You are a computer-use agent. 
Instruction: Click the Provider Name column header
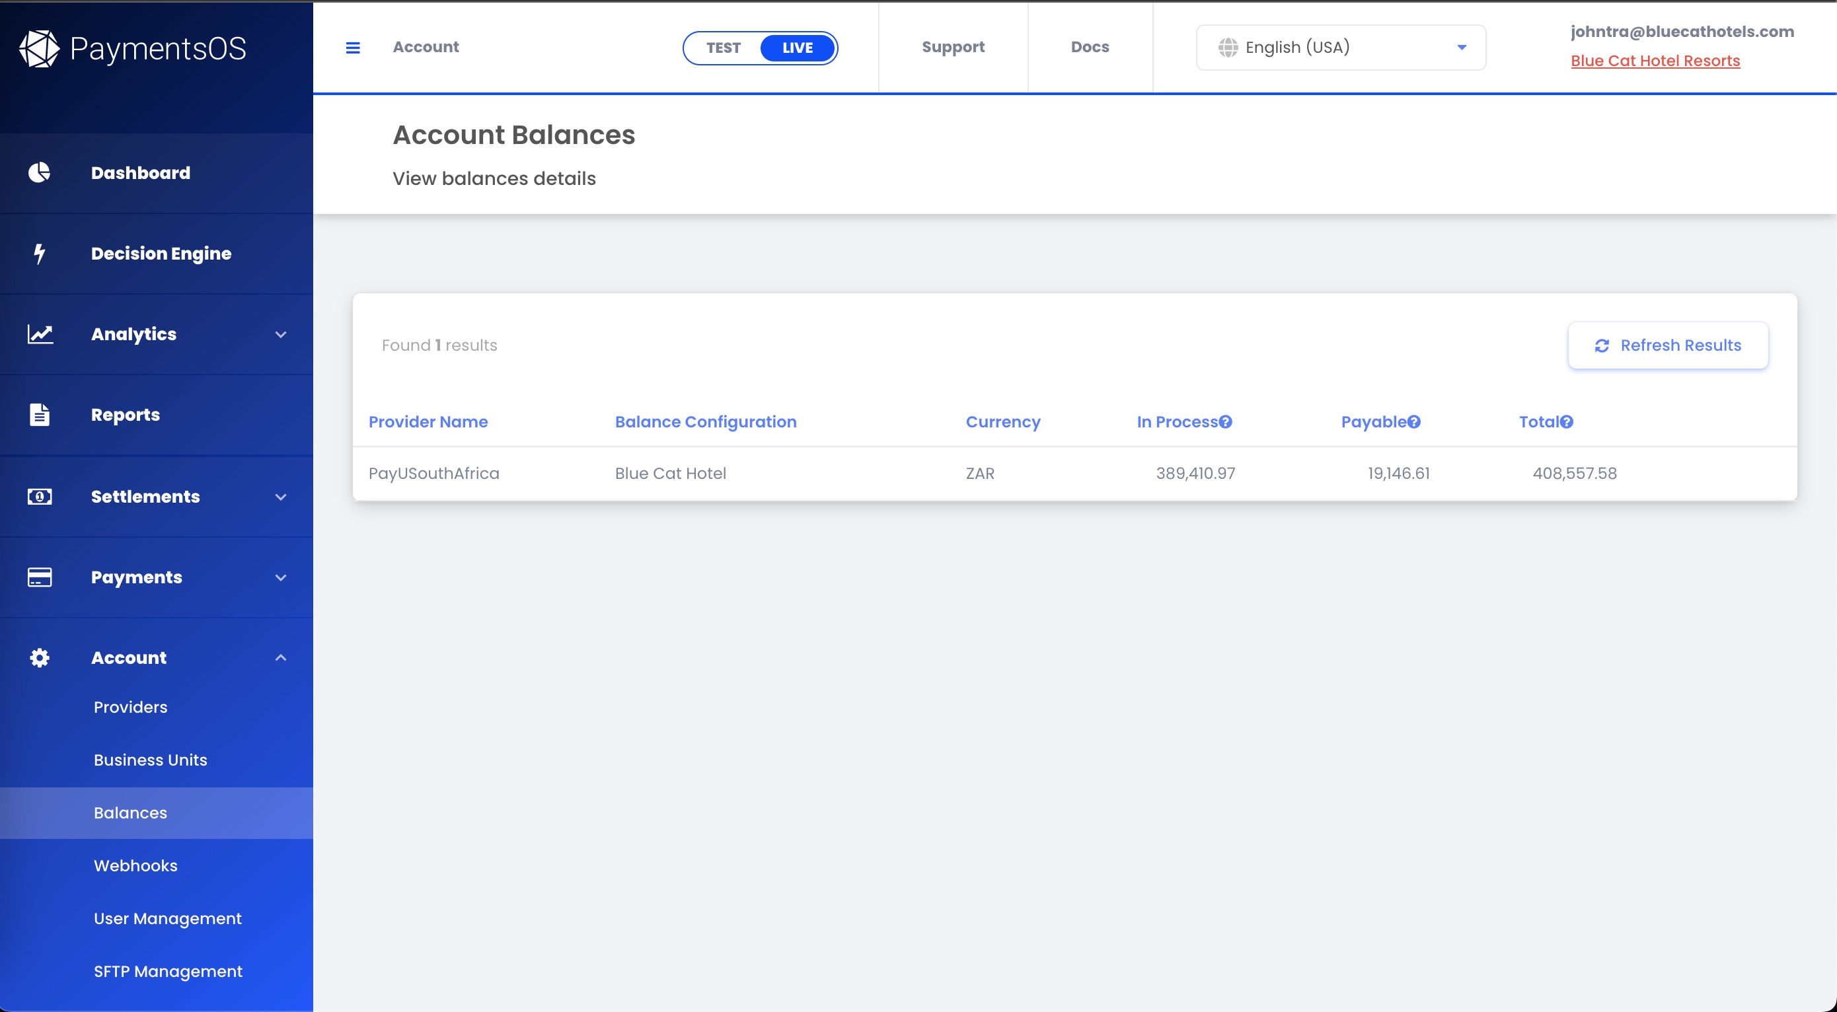click(428, 422)
